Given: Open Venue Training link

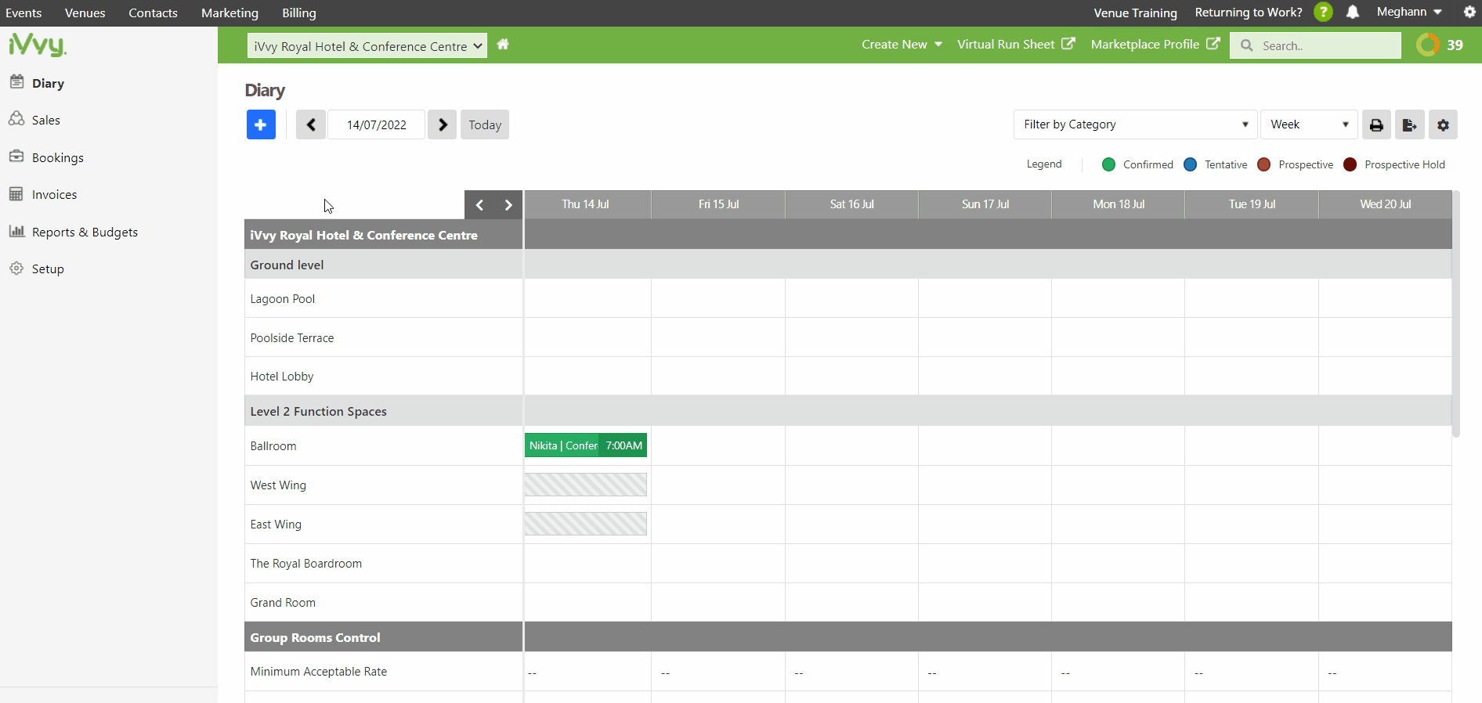Looking at the screenshot, I should (1135, 13).
